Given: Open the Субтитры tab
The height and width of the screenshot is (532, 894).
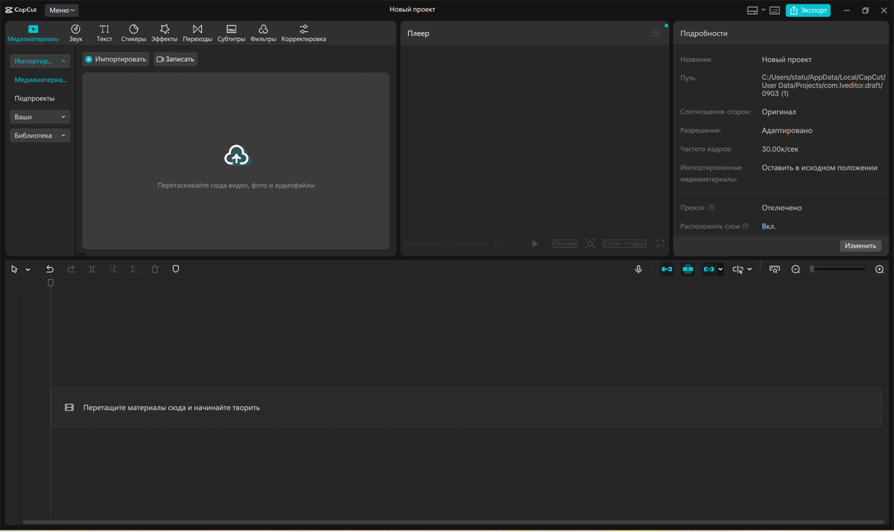Looking at the screenshot, I should click(231, 33).
